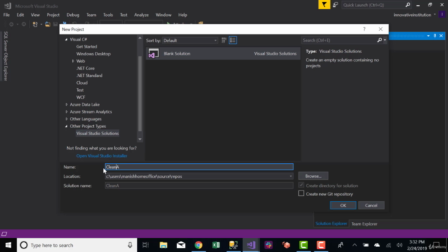Click the volume speaker tray icon
This screenshot has height=252, width=448.
400,245
